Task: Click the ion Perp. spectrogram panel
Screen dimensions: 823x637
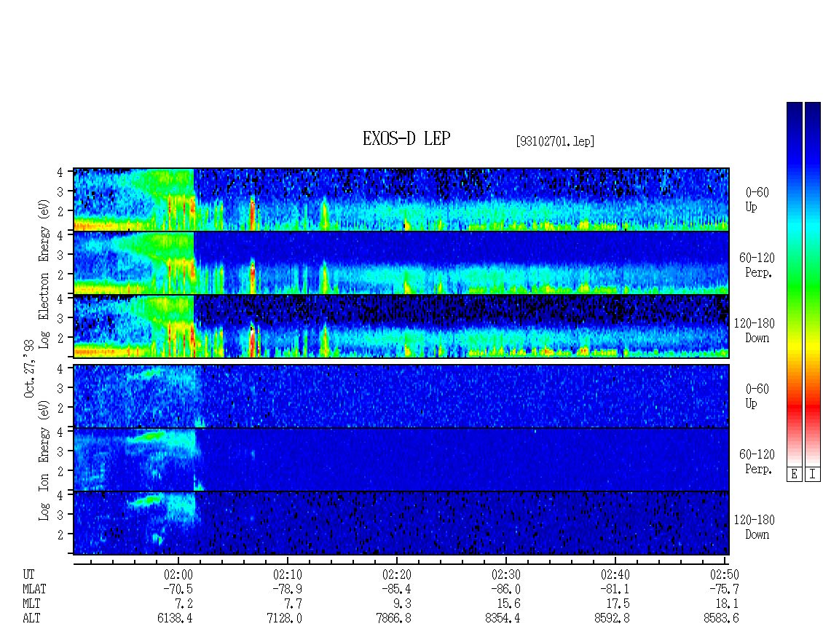Action: pyautogui.click(x=401, y=459)
